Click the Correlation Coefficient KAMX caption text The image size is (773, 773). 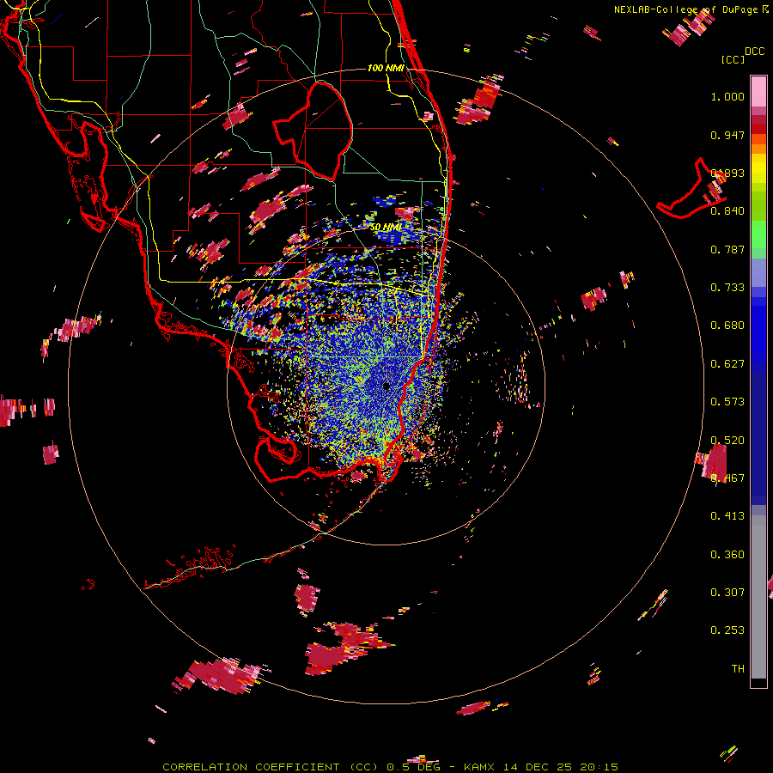pyautogui.click(x=390, y=767)
